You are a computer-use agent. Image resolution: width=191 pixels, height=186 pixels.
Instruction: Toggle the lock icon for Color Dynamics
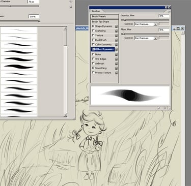click(x=116, y=45)
